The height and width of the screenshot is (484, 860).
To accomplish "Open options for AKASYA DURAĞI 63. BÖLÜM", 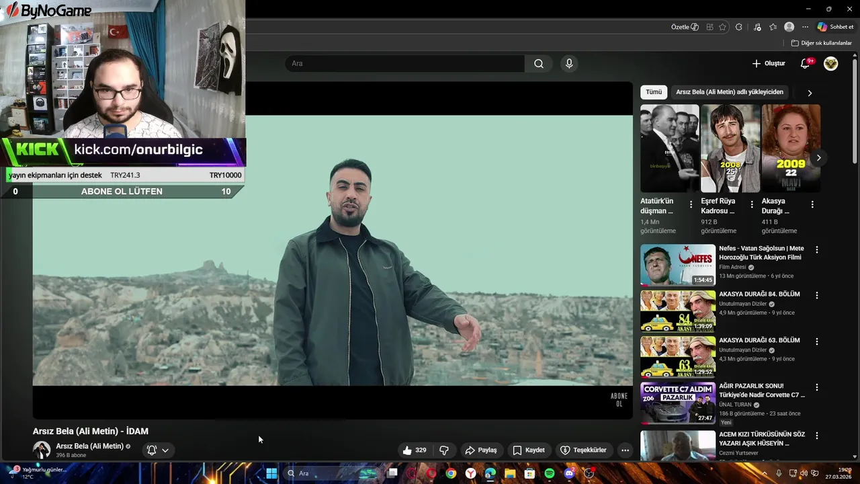I will click(817, 341).
